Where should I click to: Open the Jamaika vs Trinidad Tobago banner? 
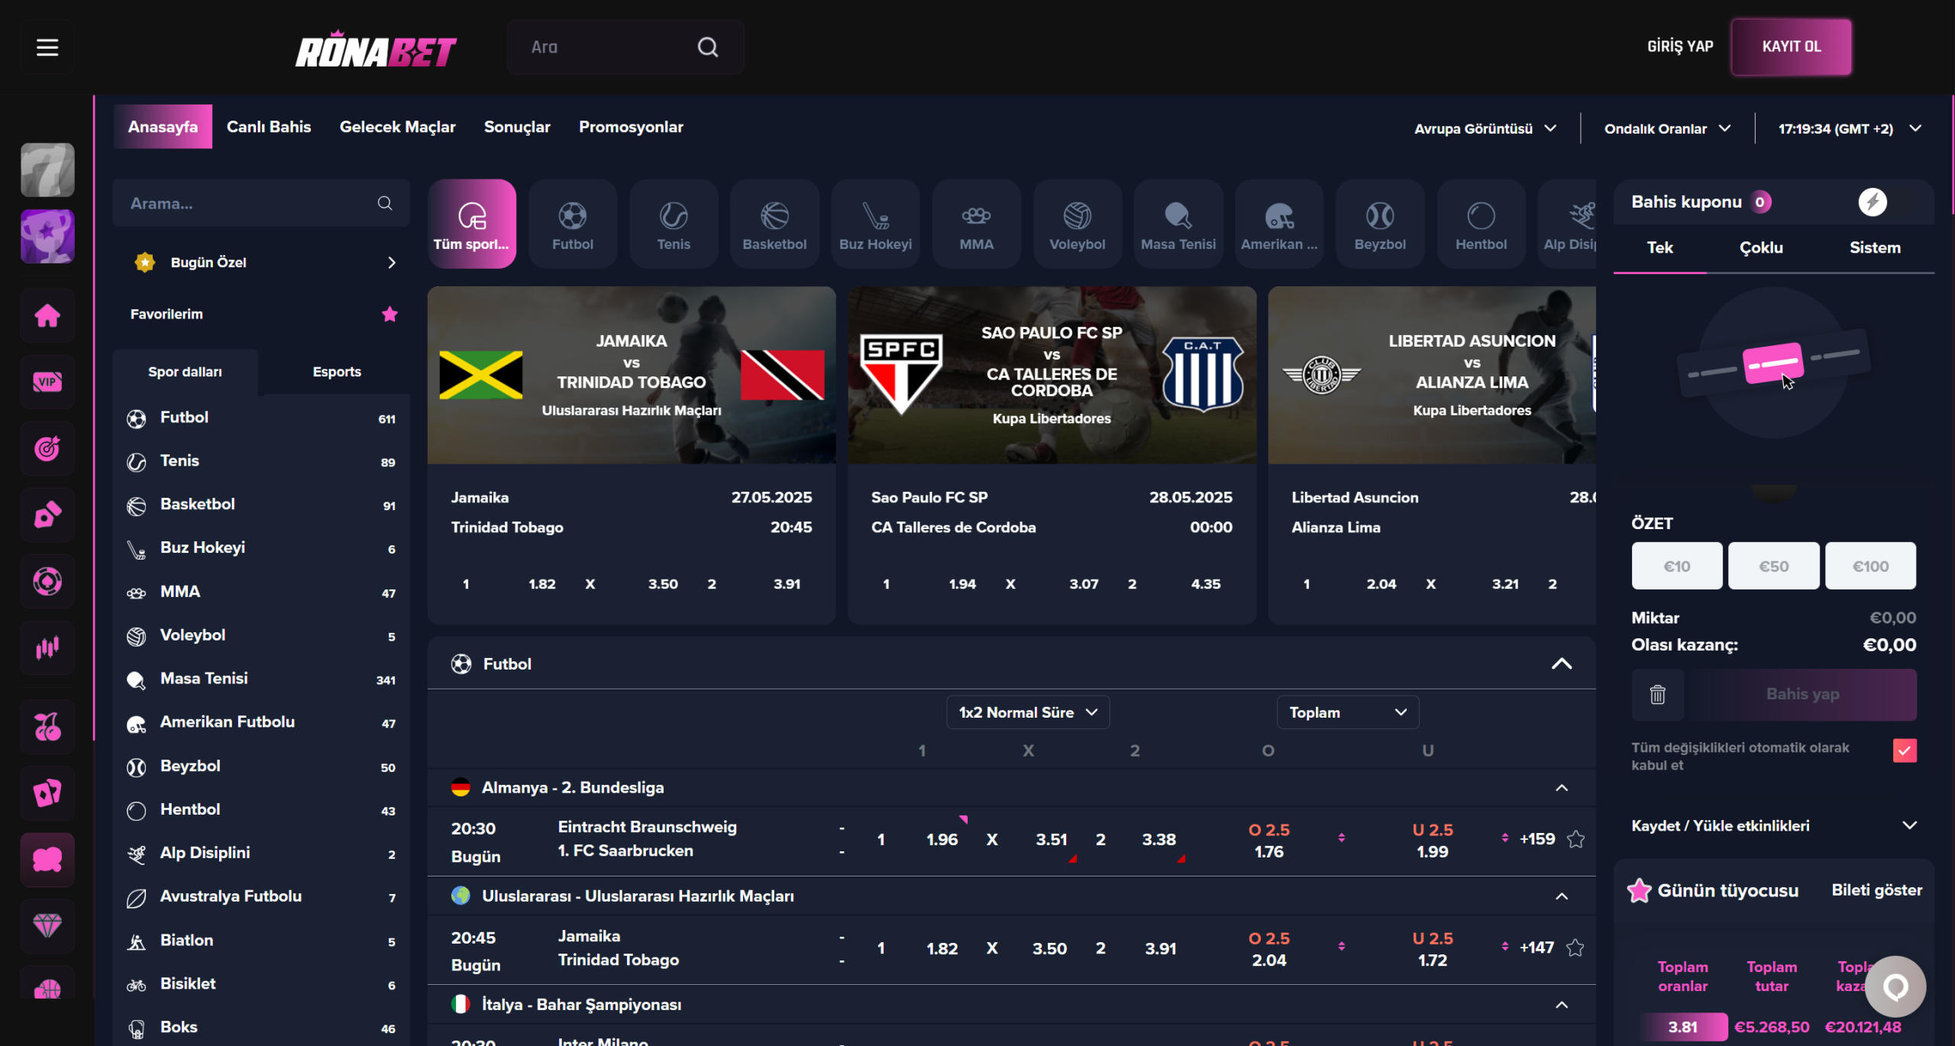632,375
